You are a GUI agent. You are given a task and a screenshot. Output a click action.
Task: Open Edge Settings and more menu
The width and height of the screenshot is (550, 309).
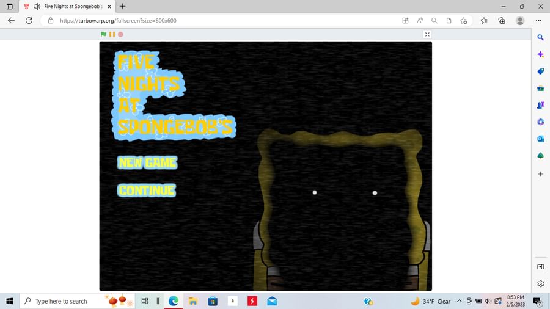pos(539,20)
